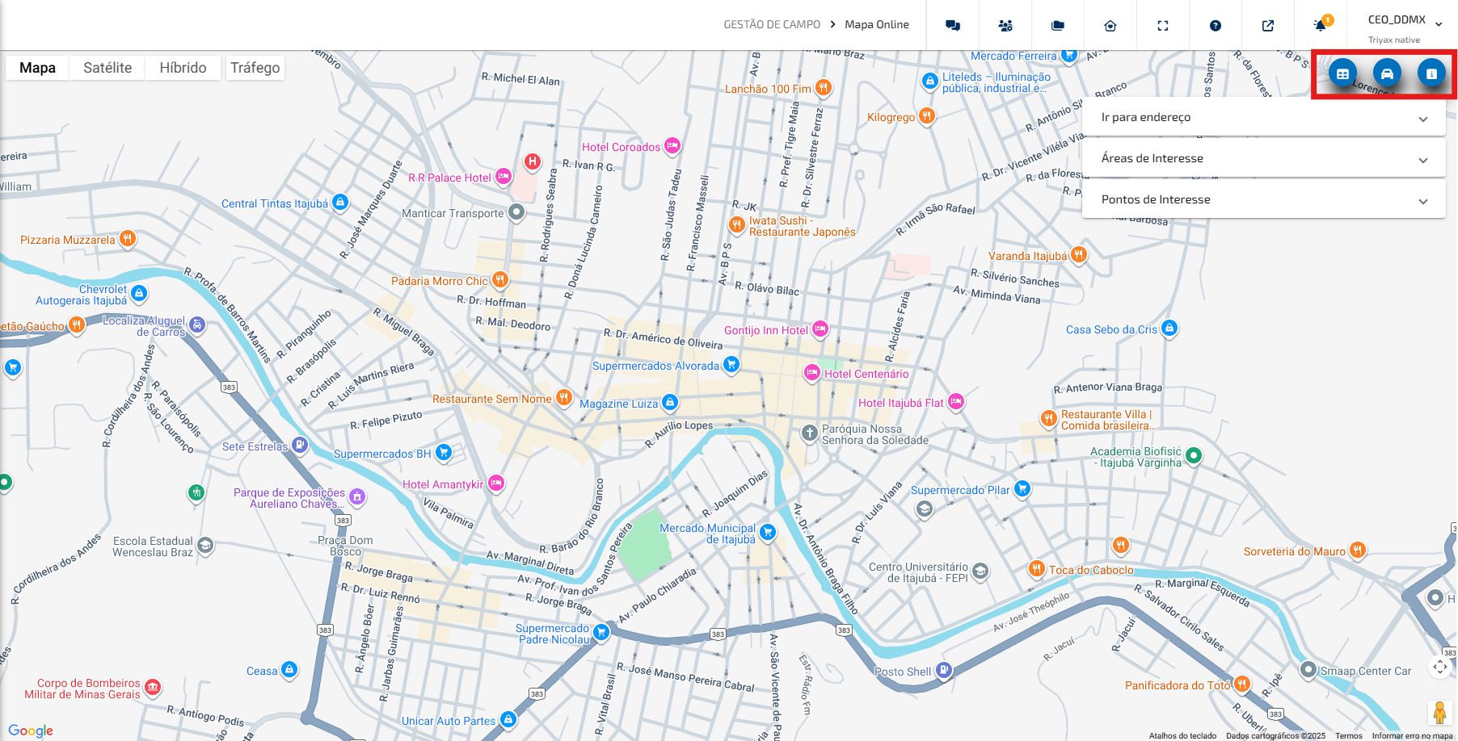1458x741 pixels.
Task: Click Panificadora do Totó marker
Action: (1242, 684)
